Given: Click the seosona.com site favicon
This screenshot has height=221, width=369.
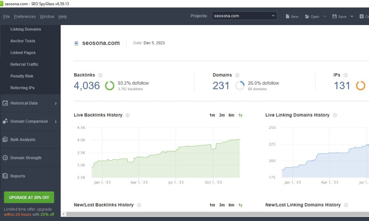Looking at the screenshot, I should coord(76,43).
